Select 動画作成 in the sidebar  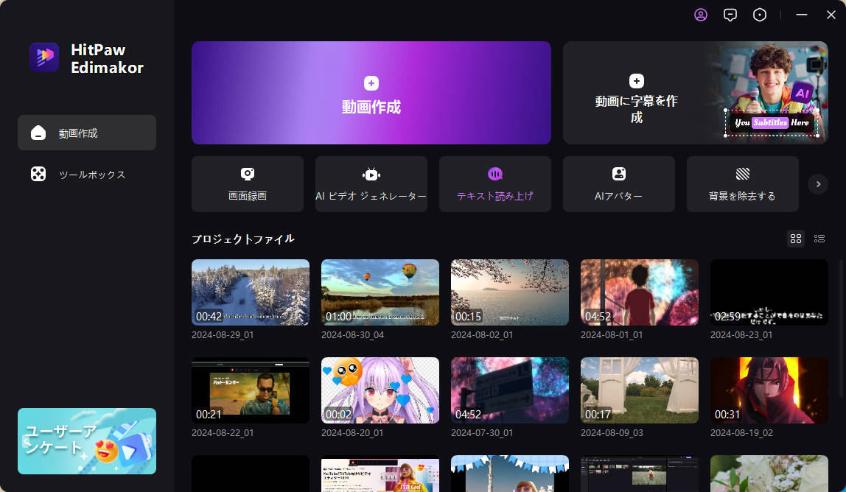(x=86, y=133)
